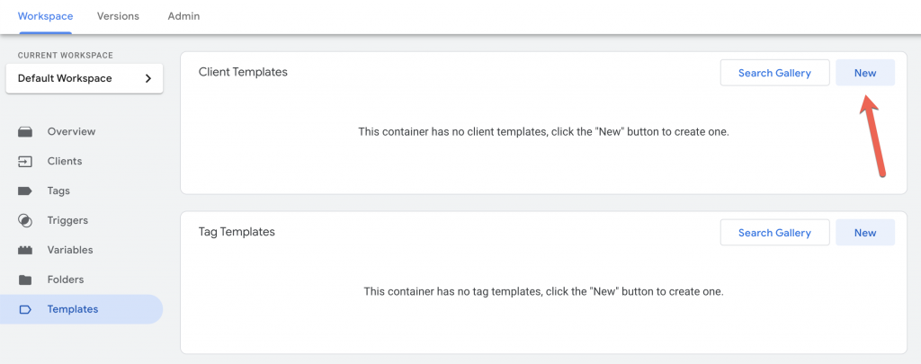Open Variables in the sidebar
921x364 pixels.
82,250
